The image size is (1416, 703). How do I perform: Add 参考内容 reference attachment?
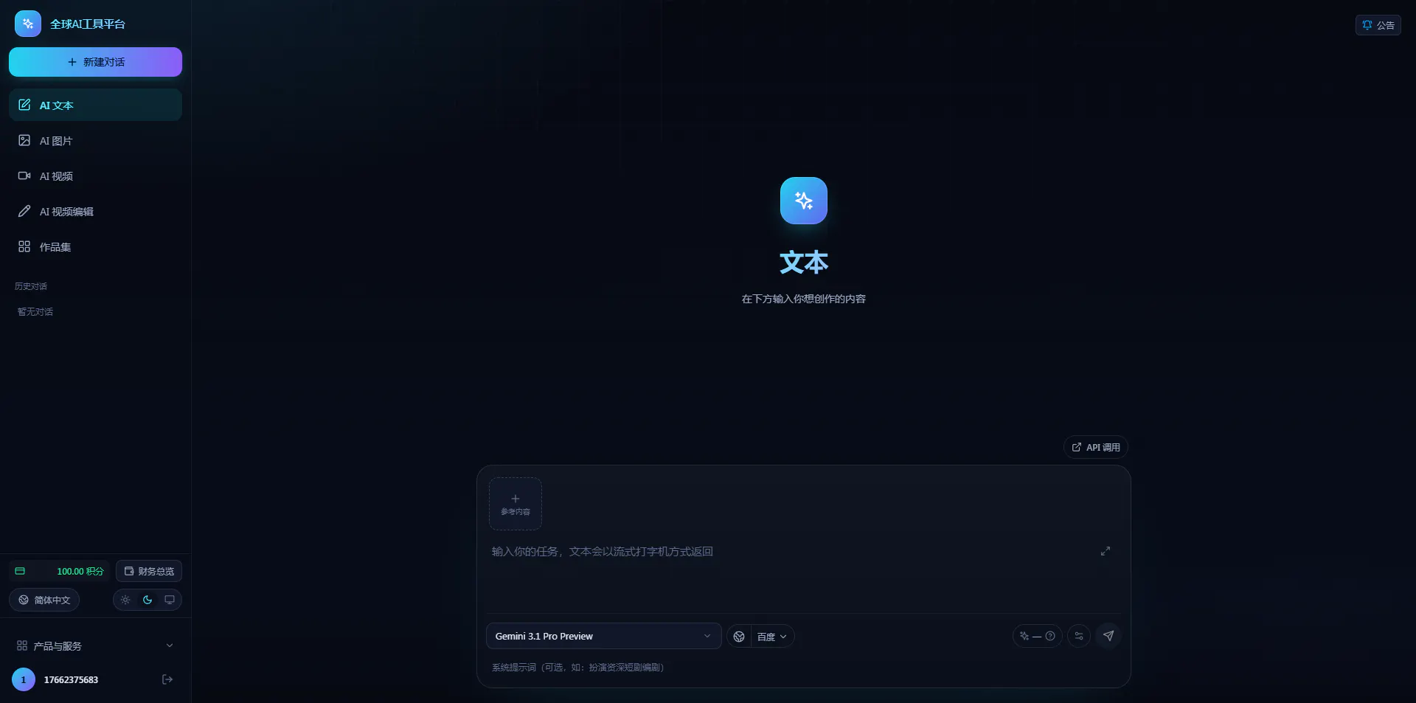pyautogui.click(x=516, y=504)
